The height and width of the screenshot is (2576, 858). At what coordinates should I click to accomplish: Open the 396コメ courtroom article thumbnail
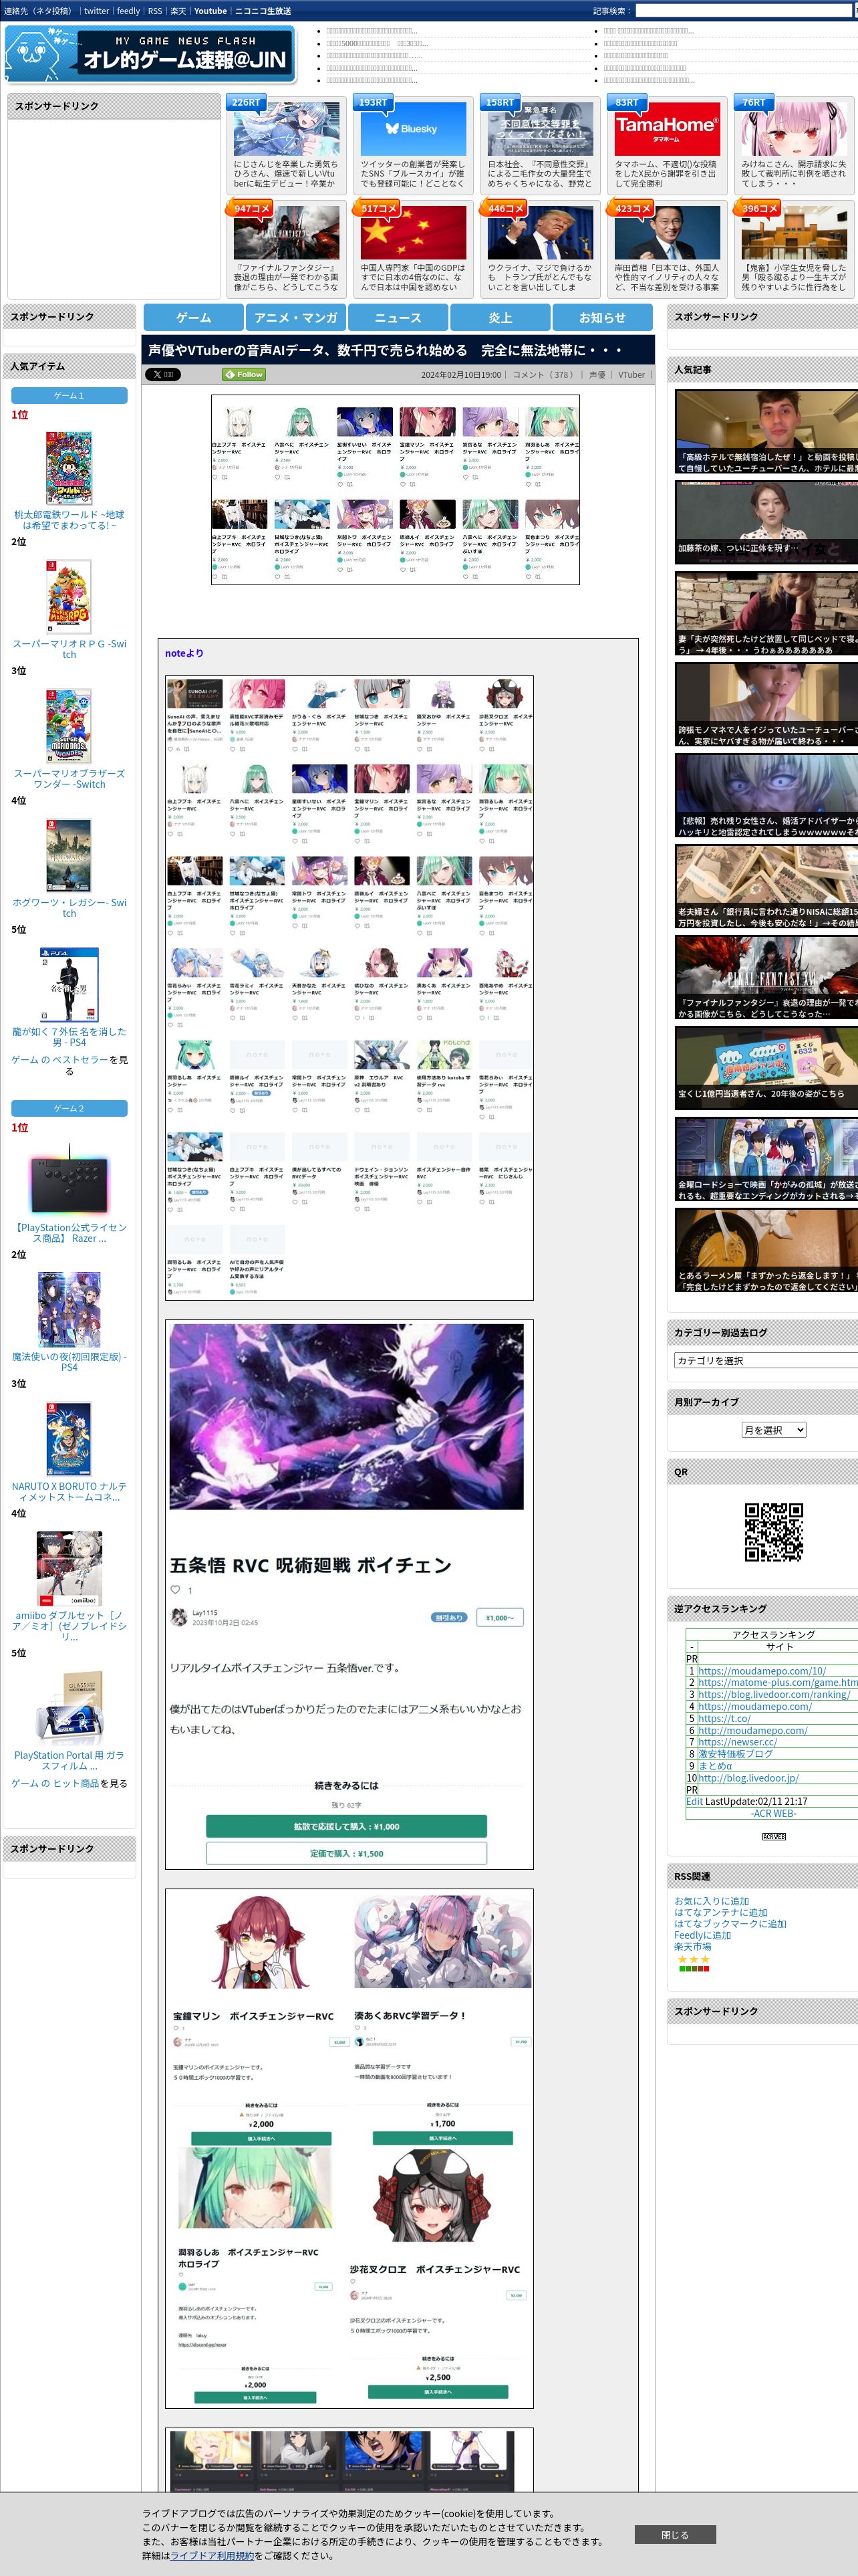pos(793,233)
